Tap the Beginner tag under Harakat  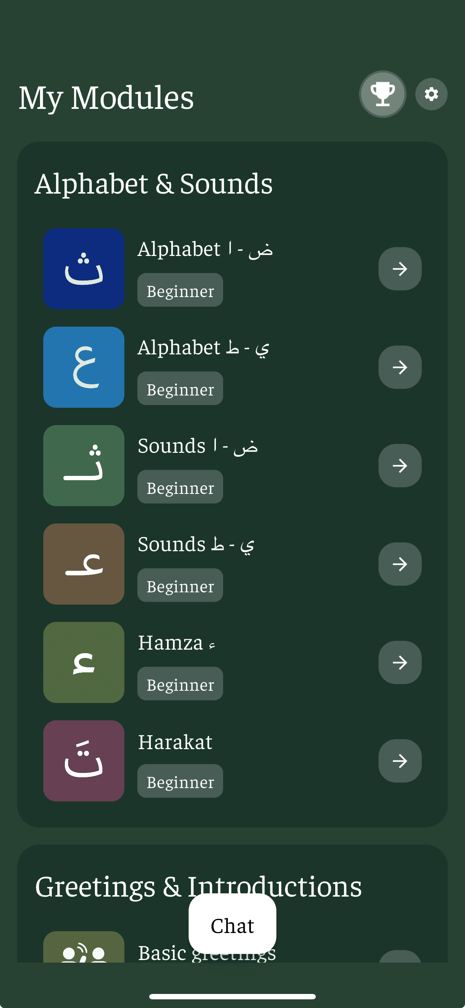[x=180, y=781]
